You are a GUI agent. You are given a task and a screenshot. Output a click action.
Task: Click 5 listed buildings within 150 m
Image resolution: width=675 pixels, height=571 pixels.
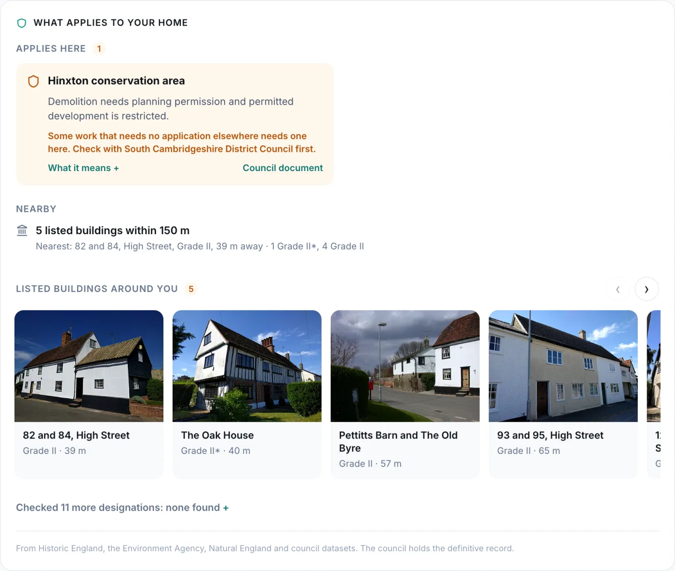[x=112, y=230]
